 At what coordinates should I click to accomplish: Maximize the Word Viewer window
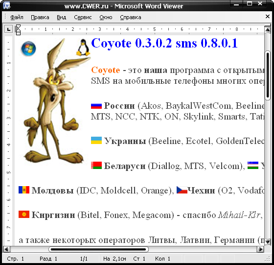coord(250,3)
